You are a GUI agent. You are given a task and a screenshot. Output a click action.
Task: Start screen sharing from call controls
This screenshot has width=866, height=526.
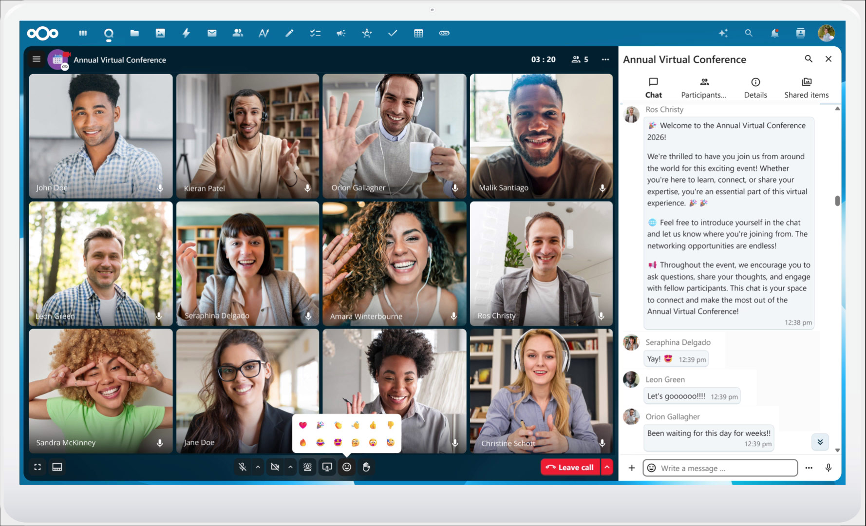(327, 467)
